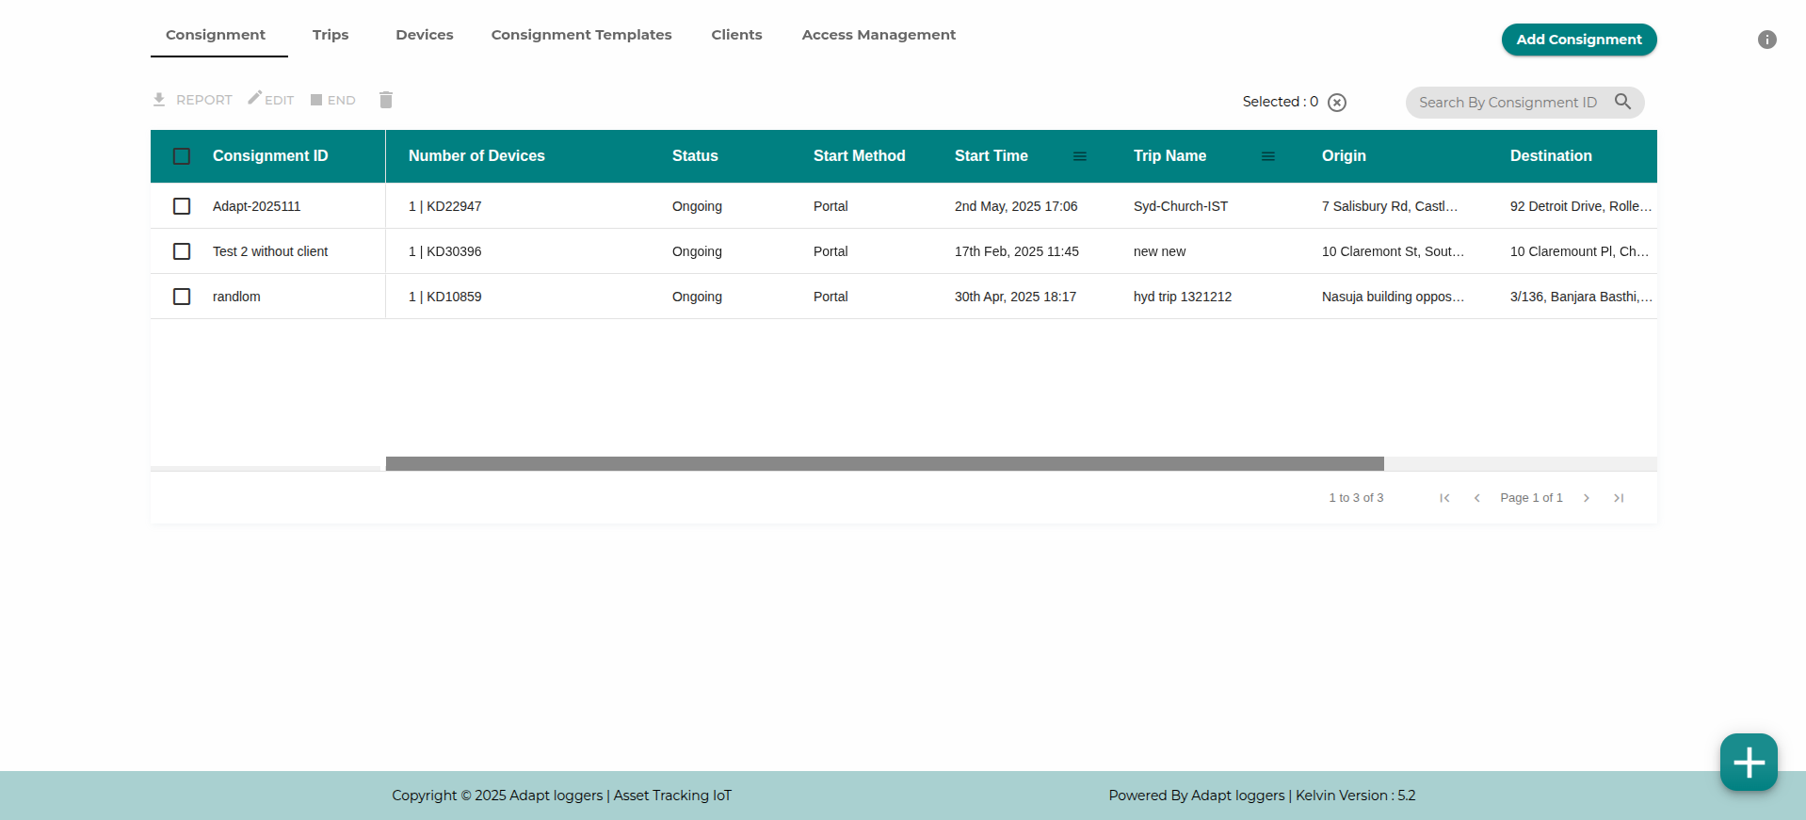The width and height of the screenshot is (1806, 820).
Task: Sort by Start Method header
Action: (859, 156)
